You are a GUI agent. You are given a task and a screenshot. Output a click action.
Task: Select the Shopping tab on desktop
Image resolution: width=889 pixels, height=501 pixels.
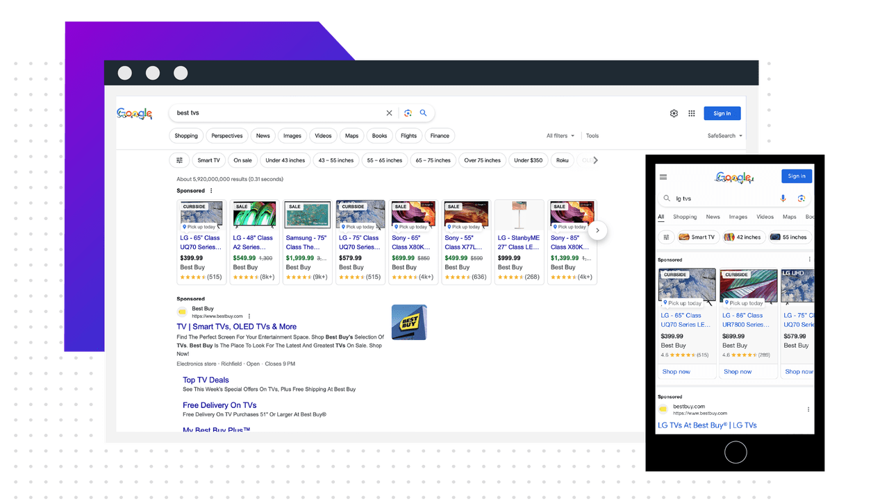coord(186,136)
